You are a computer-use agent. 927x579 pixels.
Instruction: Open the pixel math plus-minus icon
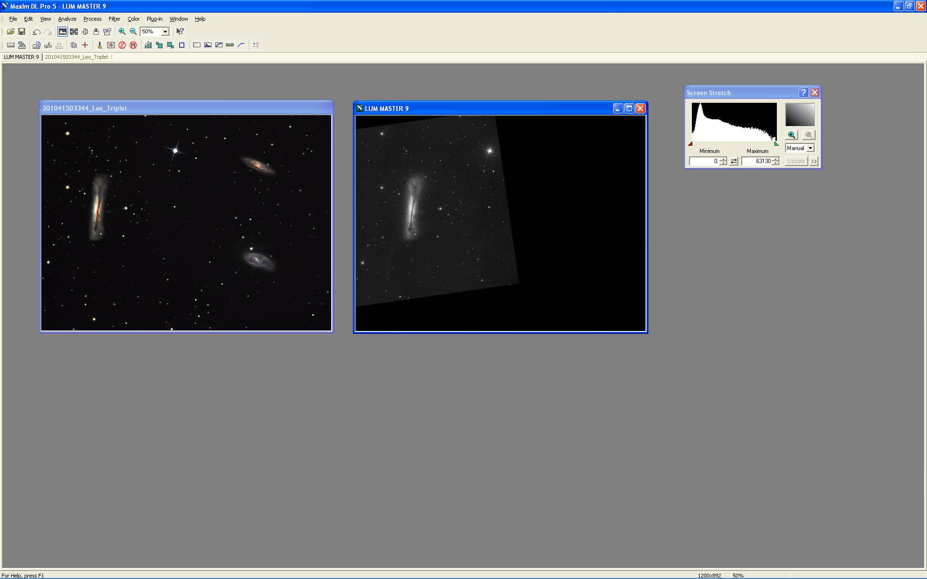pos(256,45)
